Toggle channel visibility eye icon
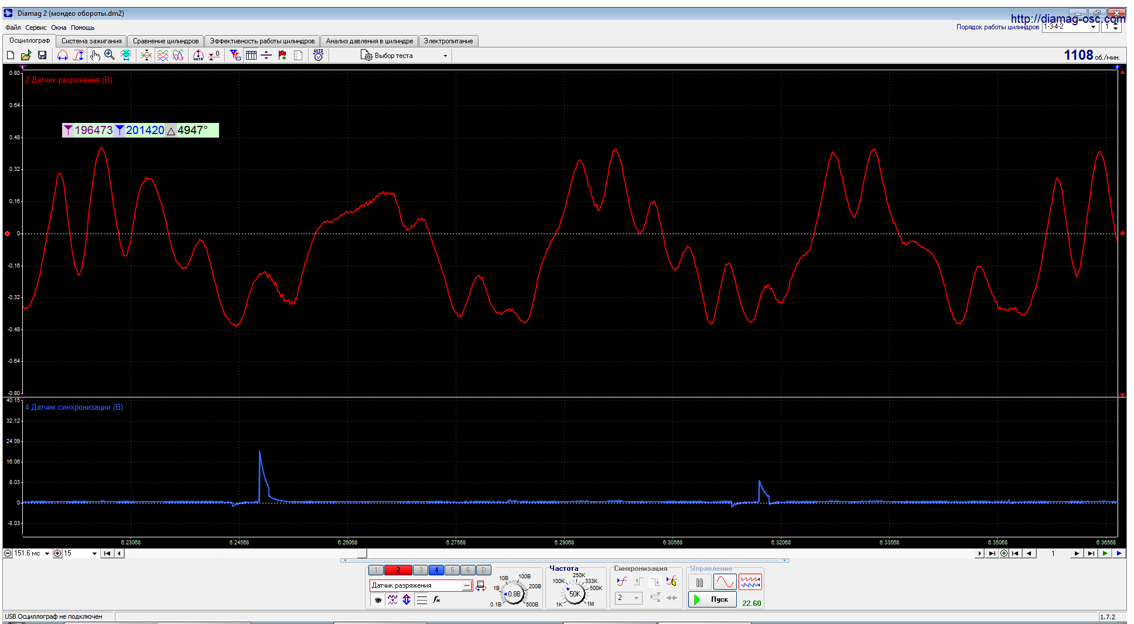1134x624 pixels. tap(378, 599)
